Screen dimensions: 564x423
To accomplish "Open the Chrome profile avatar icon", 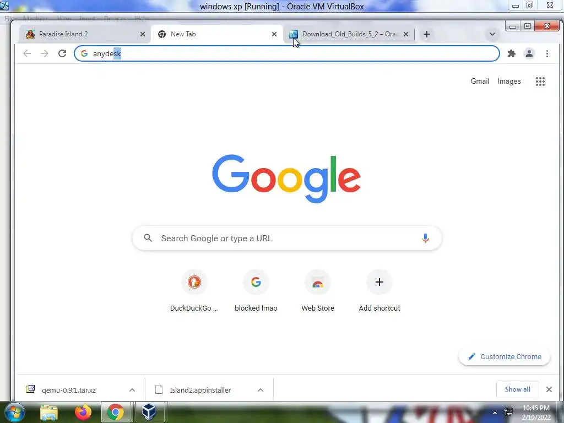I will click(x=529, y=53).
